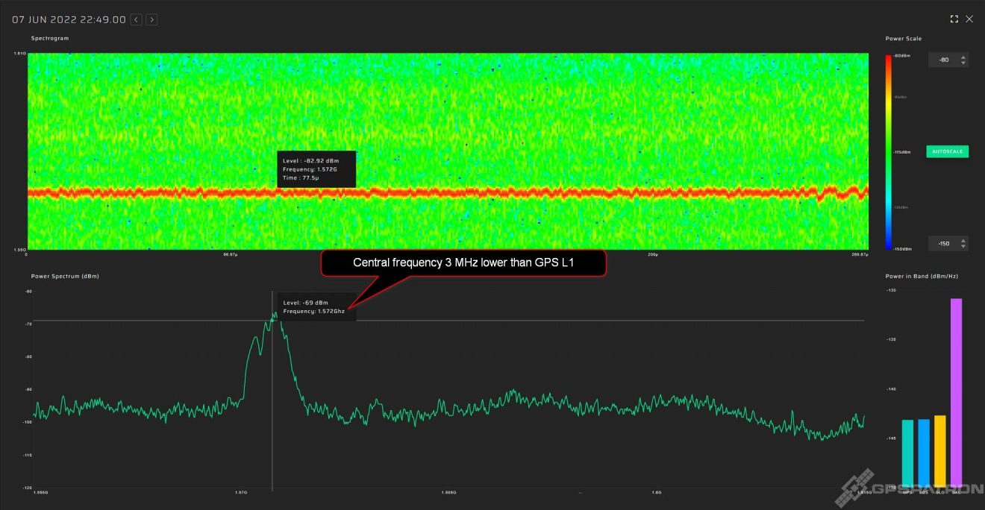Click the red event marker under the spectrum
The height and width of the screenshot is (510, 985).
[x=580, y=493]
